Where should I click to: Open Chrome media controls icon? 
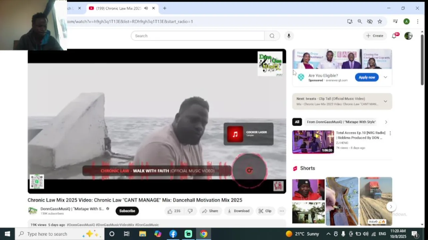[x=395, y=21]
